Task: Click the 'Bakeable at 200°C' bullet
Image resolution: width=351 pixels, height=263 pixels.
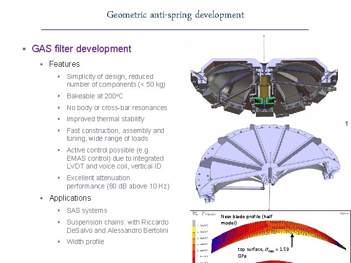Action: pos(95,96)
